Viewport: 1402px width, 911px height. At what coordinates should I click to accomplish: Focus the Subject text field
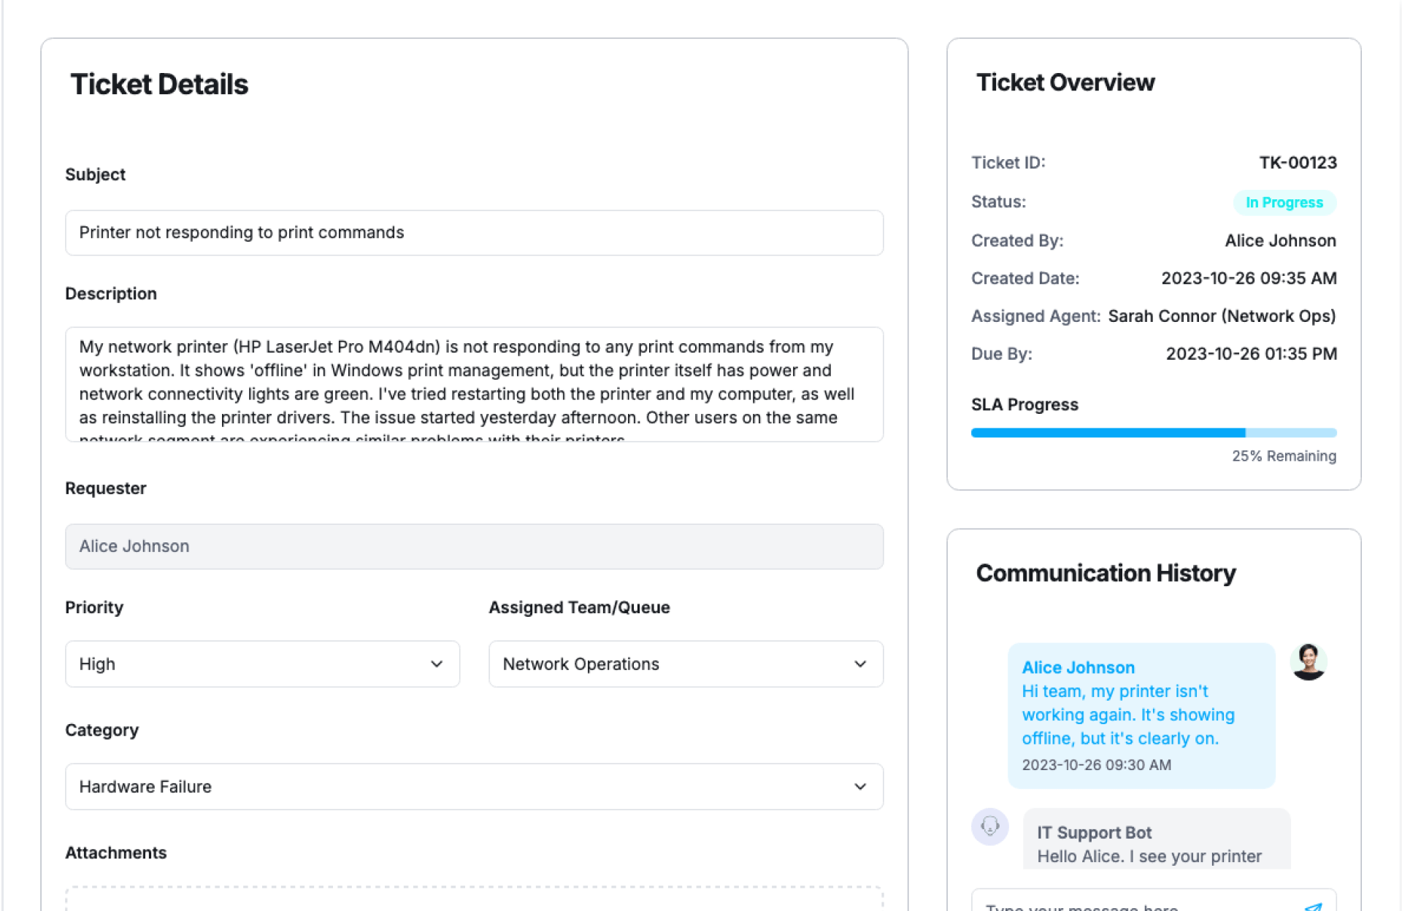pyautogui.click(x=473, y=233)
